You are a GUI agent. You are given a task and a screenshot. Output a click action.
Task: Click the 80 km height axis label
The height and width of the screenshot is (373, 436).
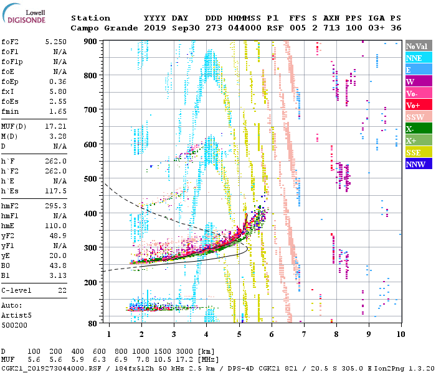pyautogui.click(x=93, y=323)
